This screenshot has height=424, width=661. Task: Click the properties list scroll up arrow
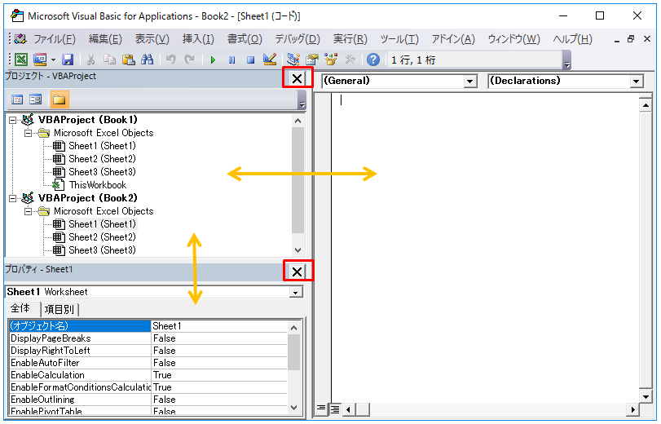294,328
